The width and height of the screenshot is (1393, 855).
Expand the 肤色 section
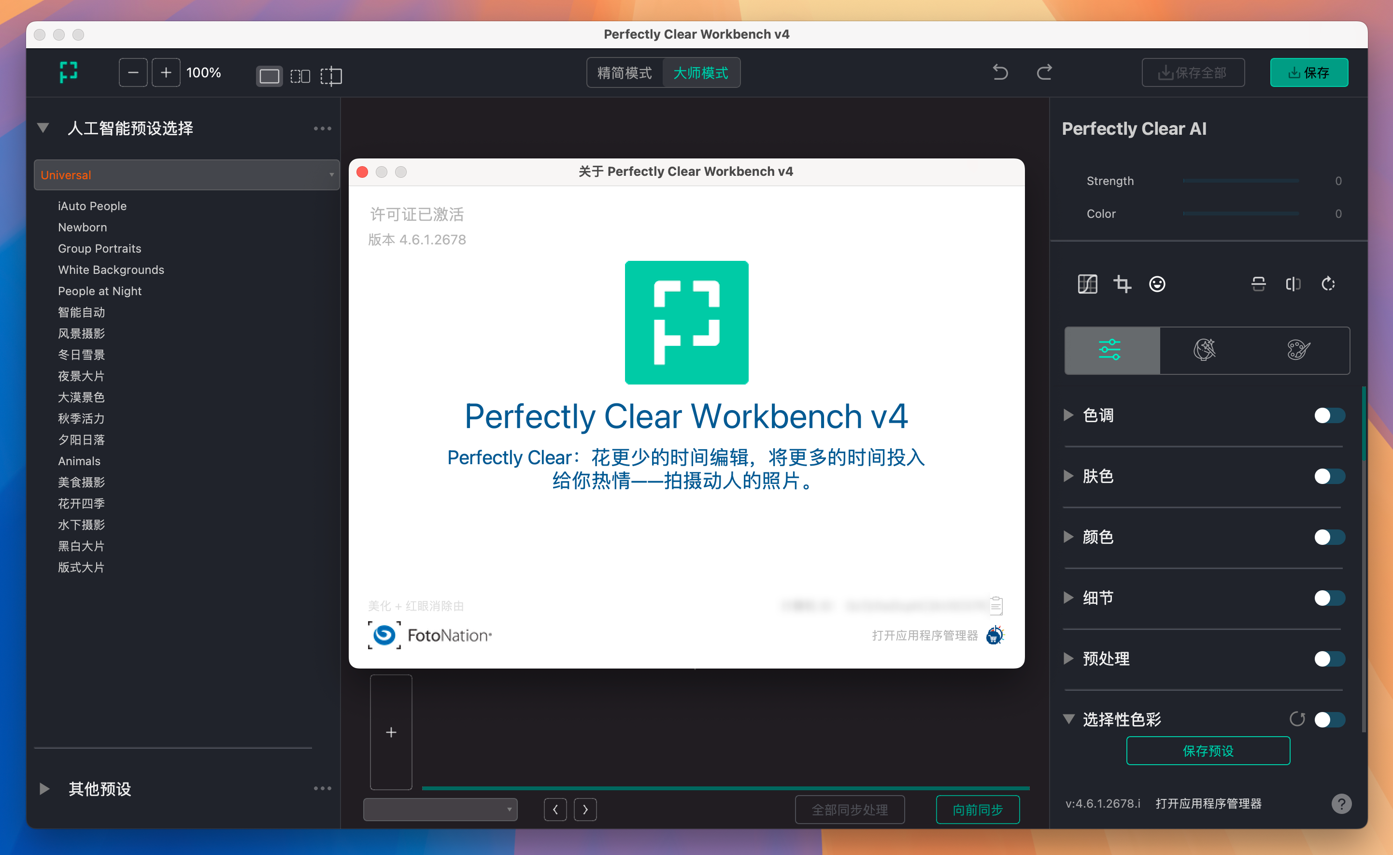(1068, 476)
